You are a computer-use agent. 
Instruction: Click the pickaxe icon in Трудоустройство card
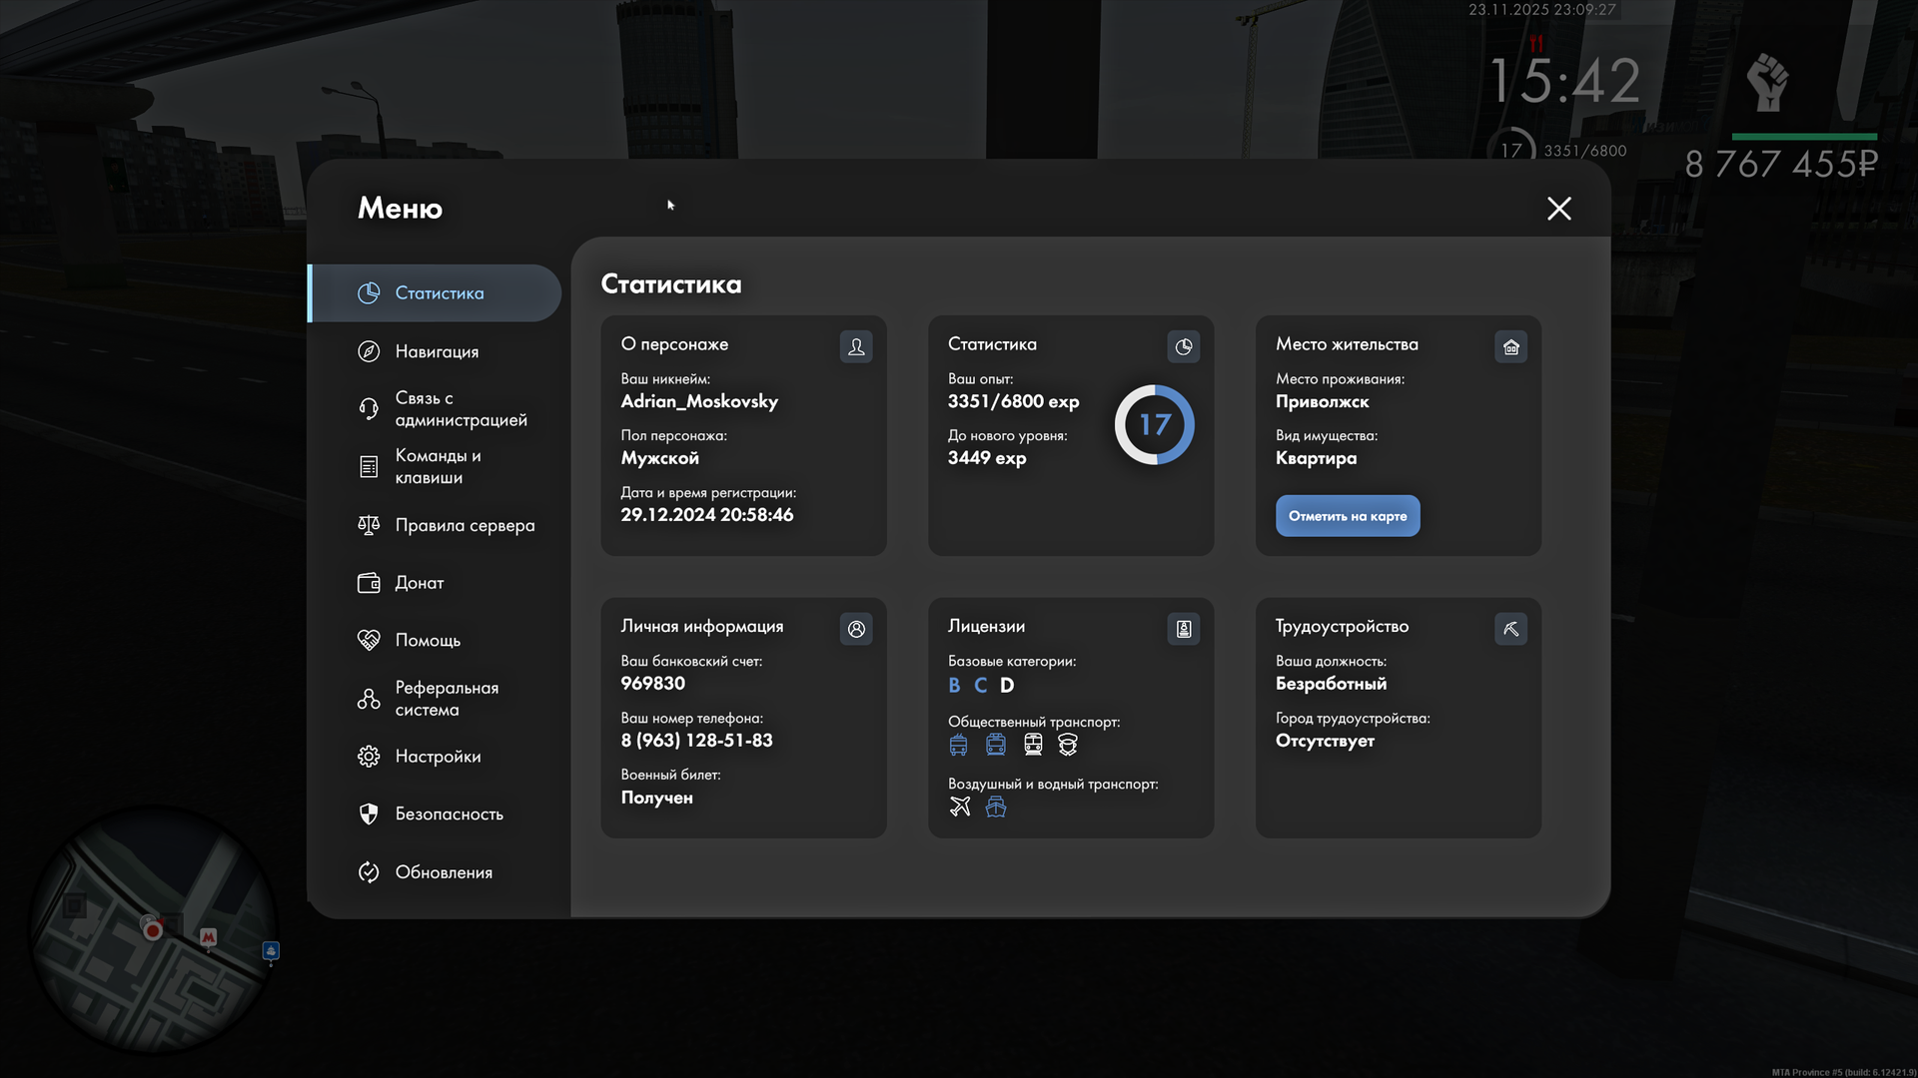[x=1510, y=629]
